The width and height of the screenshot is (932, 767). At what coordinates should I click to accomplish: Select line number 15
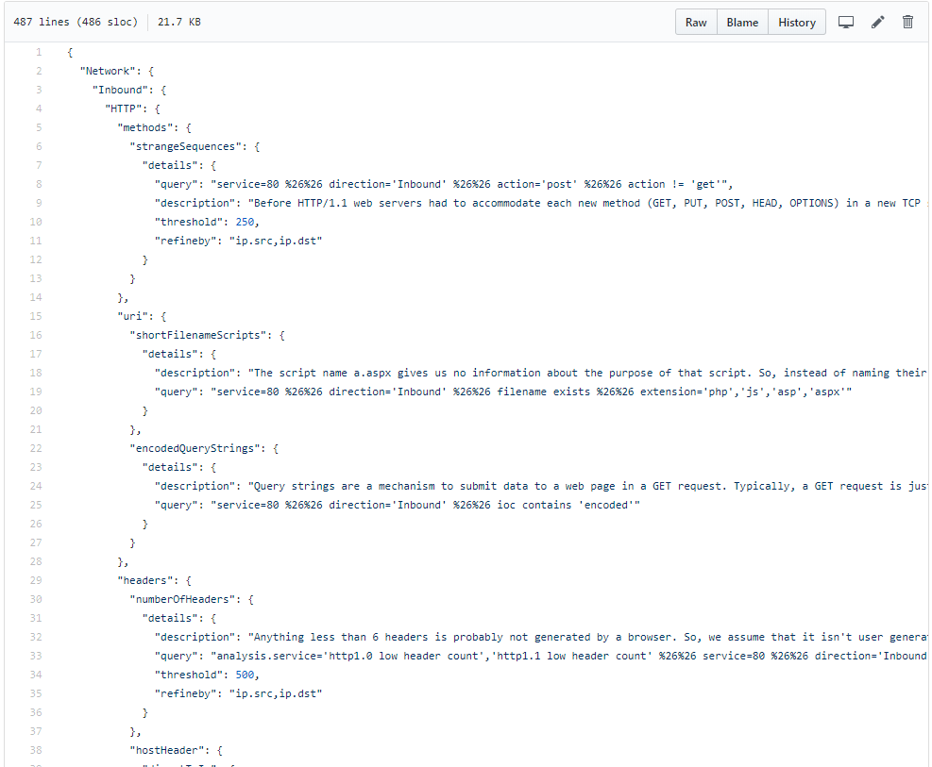[x=36, y=316]
